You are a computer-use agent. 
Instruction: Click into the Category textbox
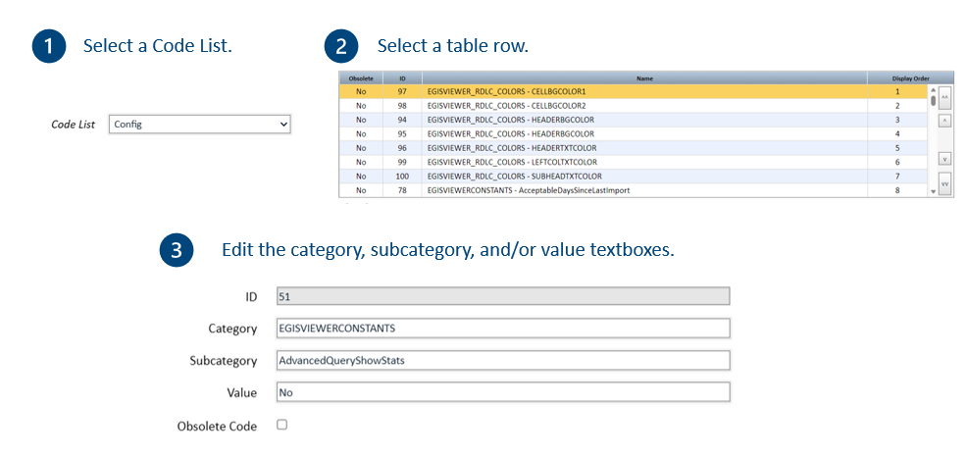(503, 329)
